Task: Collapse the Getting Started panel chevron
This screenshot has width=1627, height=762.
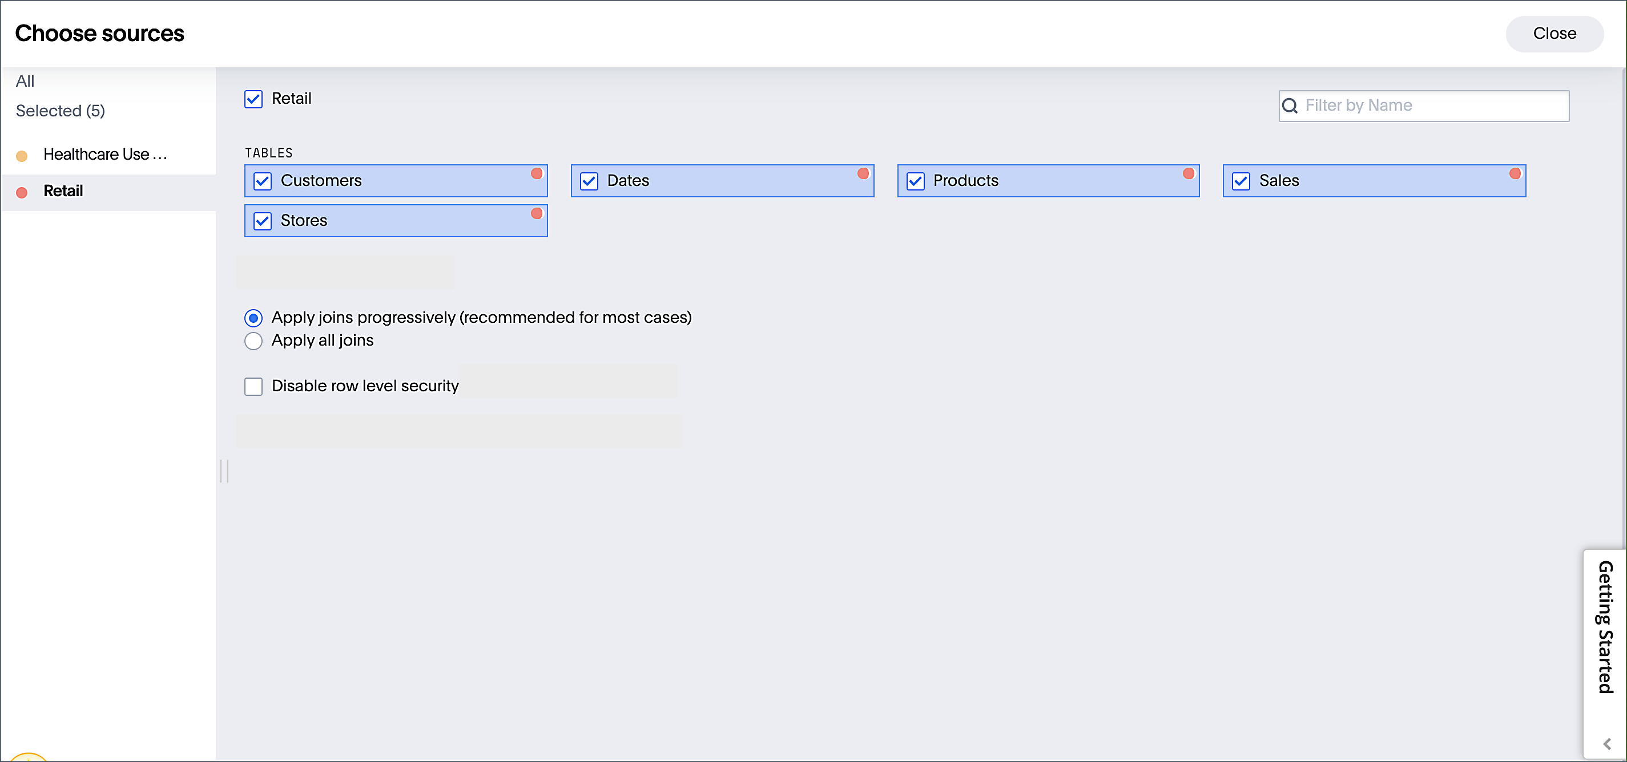Action: tap(1606, 744)
